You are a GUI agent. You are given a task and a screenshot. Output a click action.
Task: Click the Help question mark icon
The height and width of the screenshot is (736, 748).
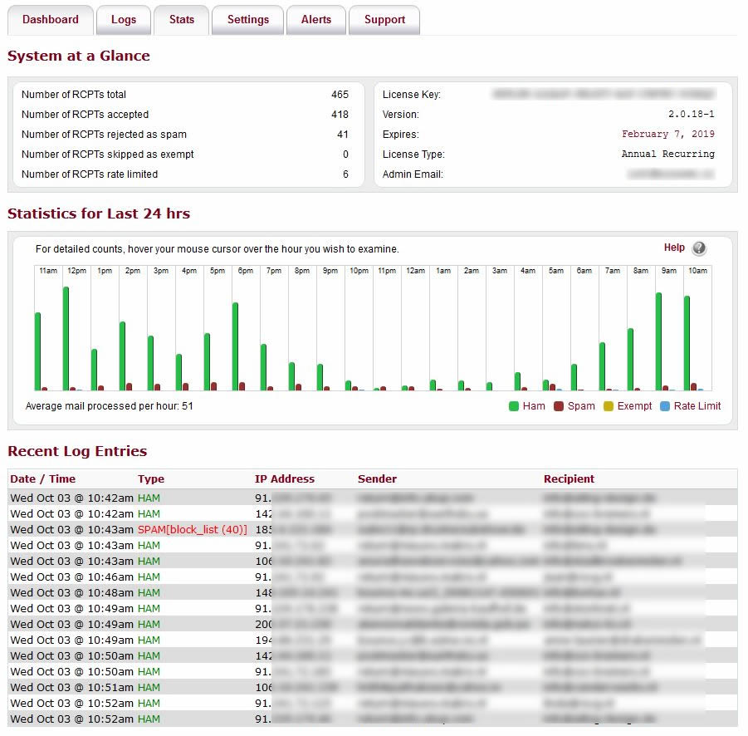(x=699, y=248)
